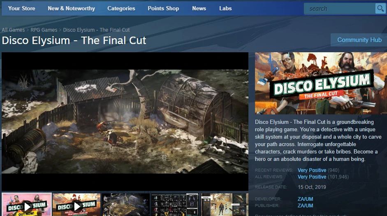Open the Community Hub
The width and height of the screenshot is (387, 216).
pyautogui.click(x=359, y=40)
